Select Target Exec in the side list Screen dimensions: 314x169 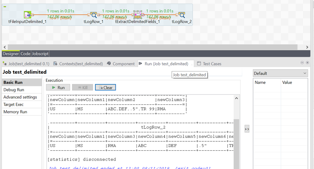22,104
